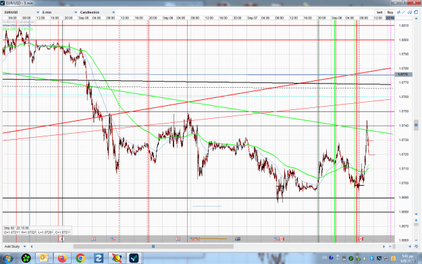The height and width of the screenshot is (264, 422).
Task: Click the Sell button
Action: click(x=379, y=12)
